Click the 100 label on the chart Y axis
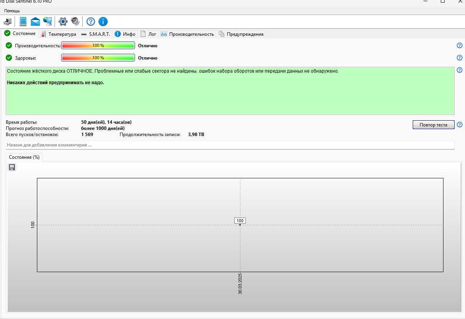The image size is (465, 319). pos(33,225)
